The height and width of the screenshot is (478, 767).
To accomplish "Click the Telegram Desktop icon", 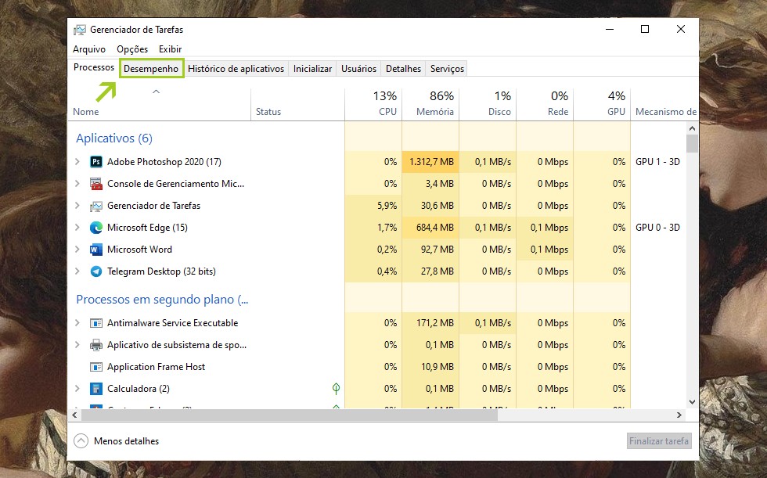I will point(96,271).
